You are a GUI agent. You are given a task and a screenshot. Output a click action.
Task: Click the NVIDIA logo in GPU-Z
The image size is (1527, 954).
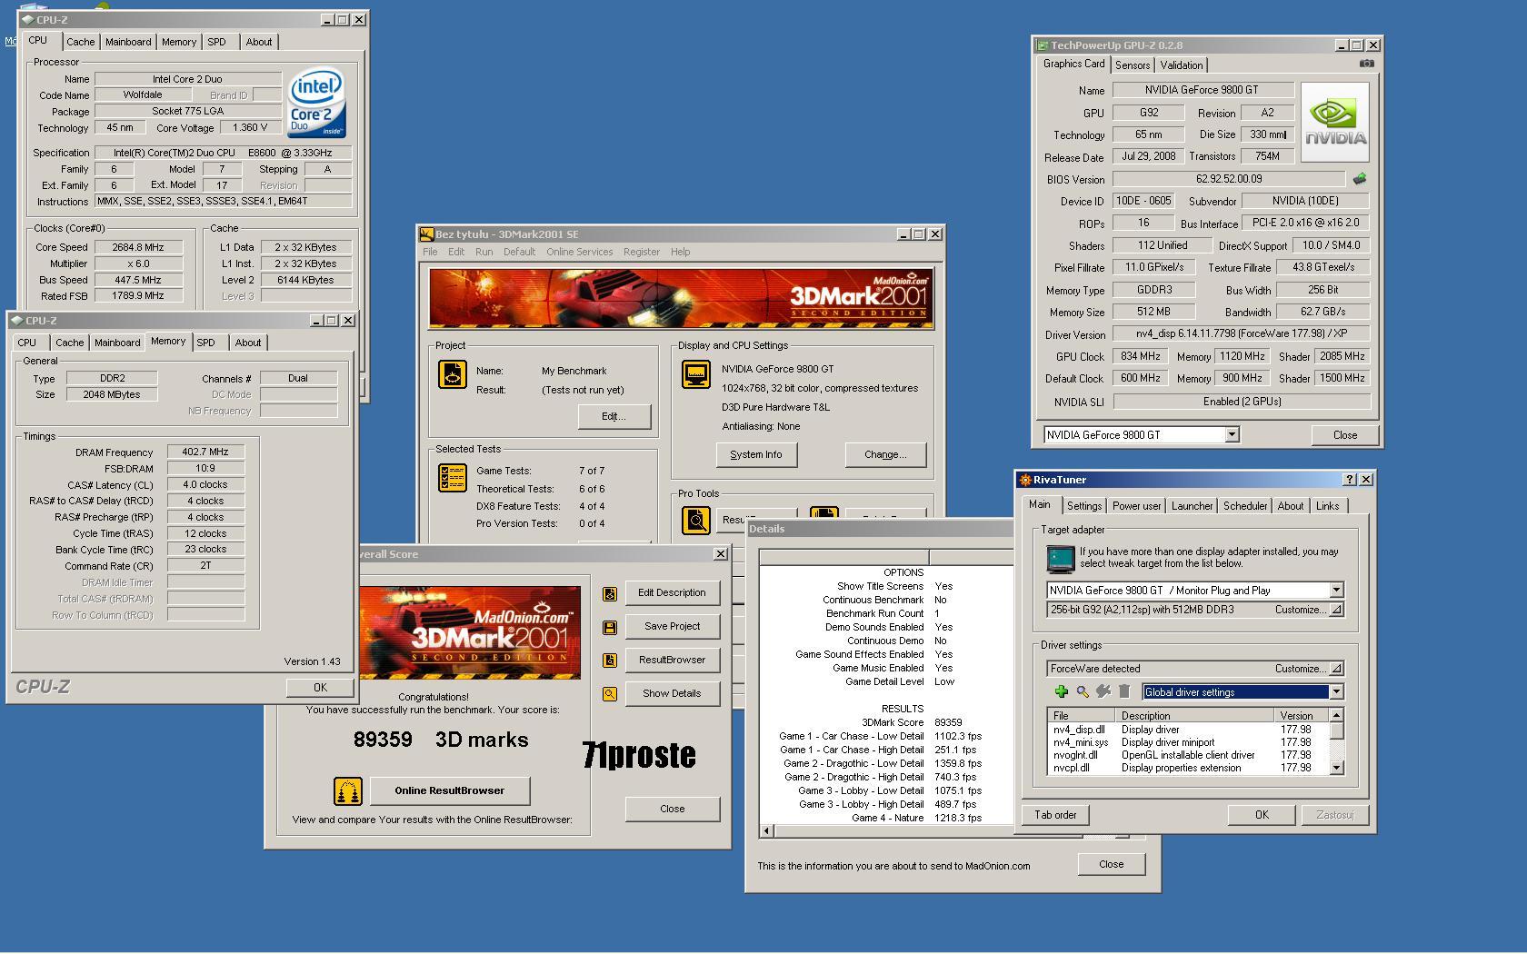tap(1335, 123)
